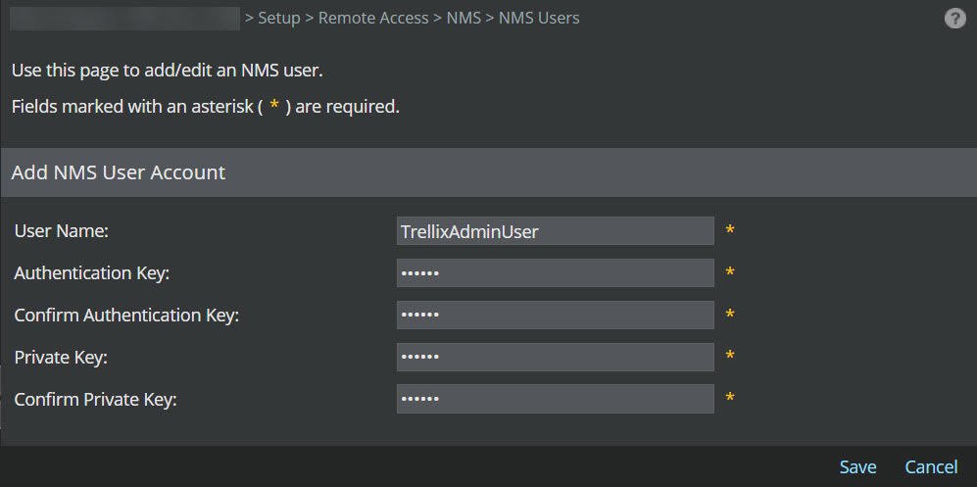Cancel adding the NMS user
The image size is (977, 487).
[x=931, y=467]
